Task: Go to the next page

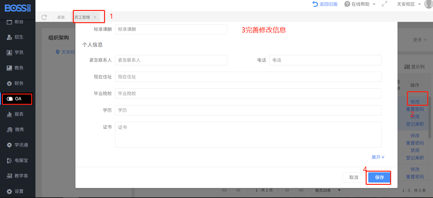Action: tap(287, 190)
